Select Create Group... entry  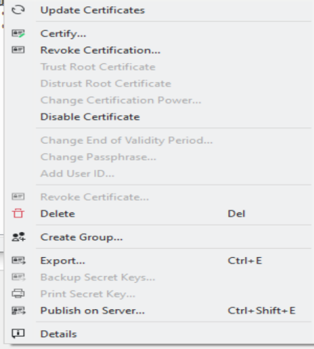pyautogui.click(x=82, y=237)
